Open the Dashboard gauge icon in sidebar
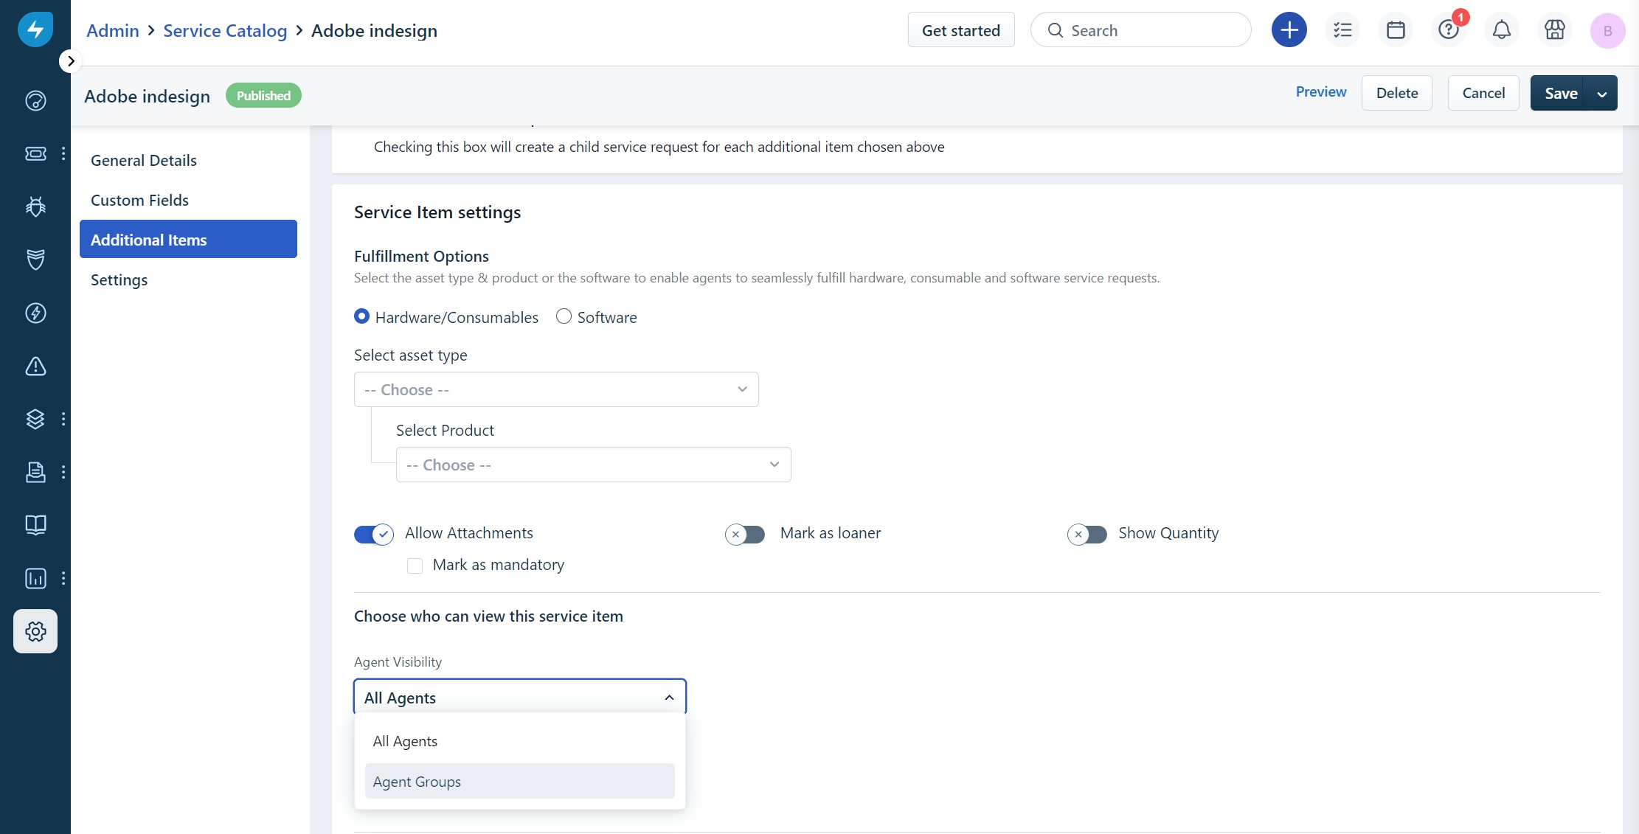1639x834 pixels. coord(35,100)
